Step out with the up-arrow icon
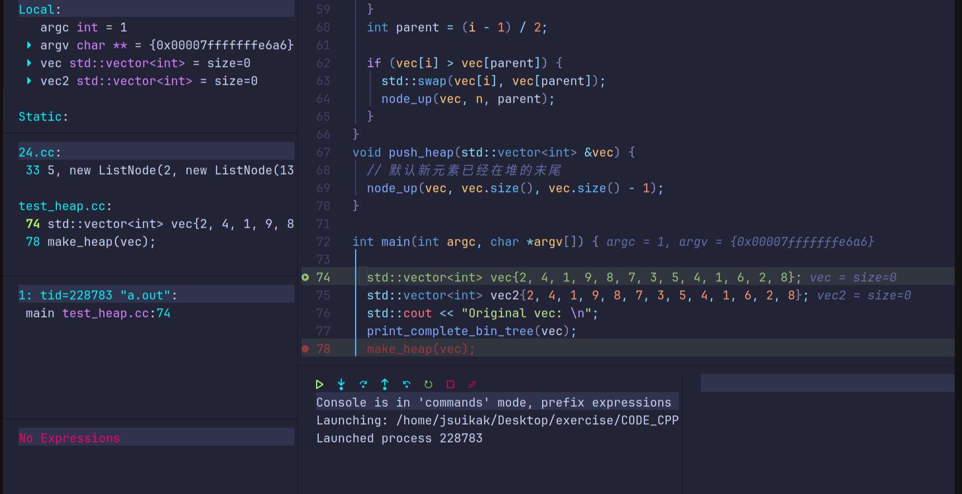Viewport: 962px width, 494px height. [x=385, y=384]
